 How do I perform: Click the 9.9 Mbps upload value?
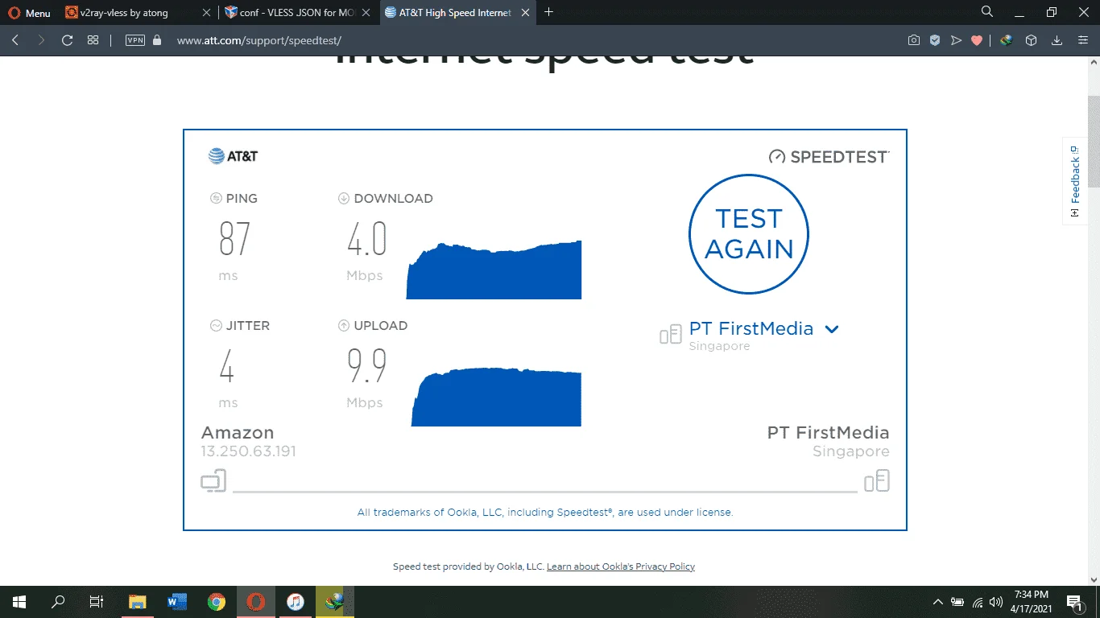pyautogui.click(x=367, y=366)
